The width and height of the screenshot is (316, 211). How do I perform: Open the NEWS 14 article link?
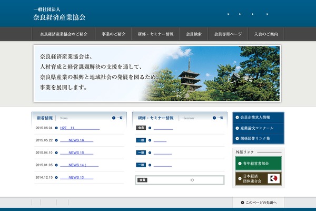tap(79, 165)
